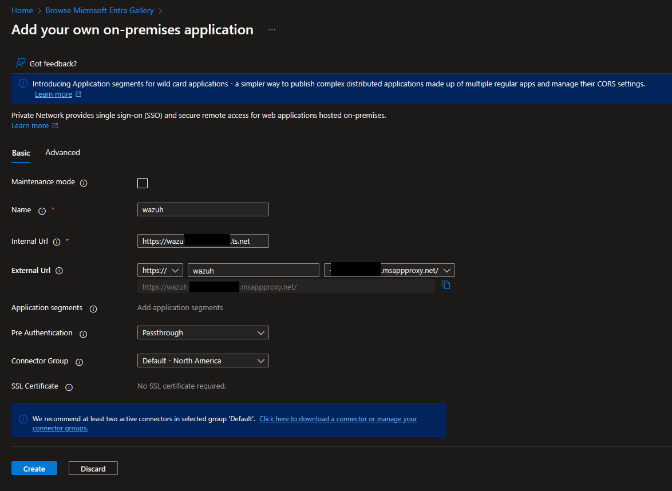672x491 pixels.
Task: Expand the Pre Authentication Passthrough dropdown
Action: 203,332
